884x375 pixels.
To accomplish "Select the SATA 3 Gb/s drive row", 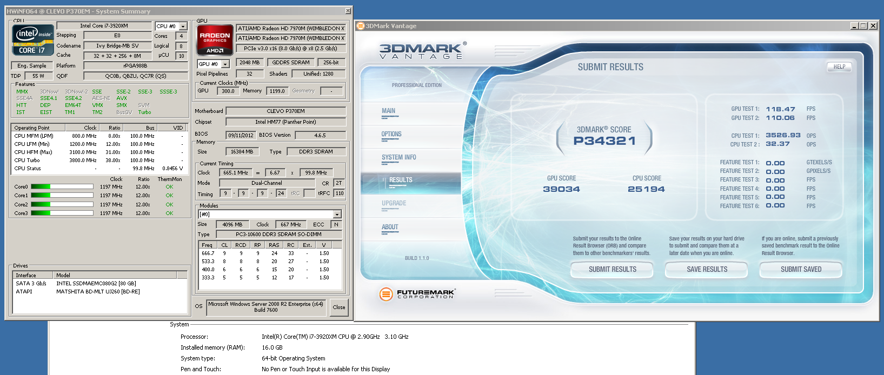I will [100, 283].
